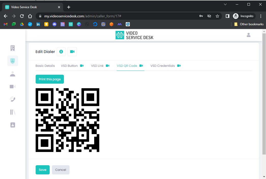
Task: Click the Video Service Desk logo
Action: pyautogui.click(x=134, y=35)
